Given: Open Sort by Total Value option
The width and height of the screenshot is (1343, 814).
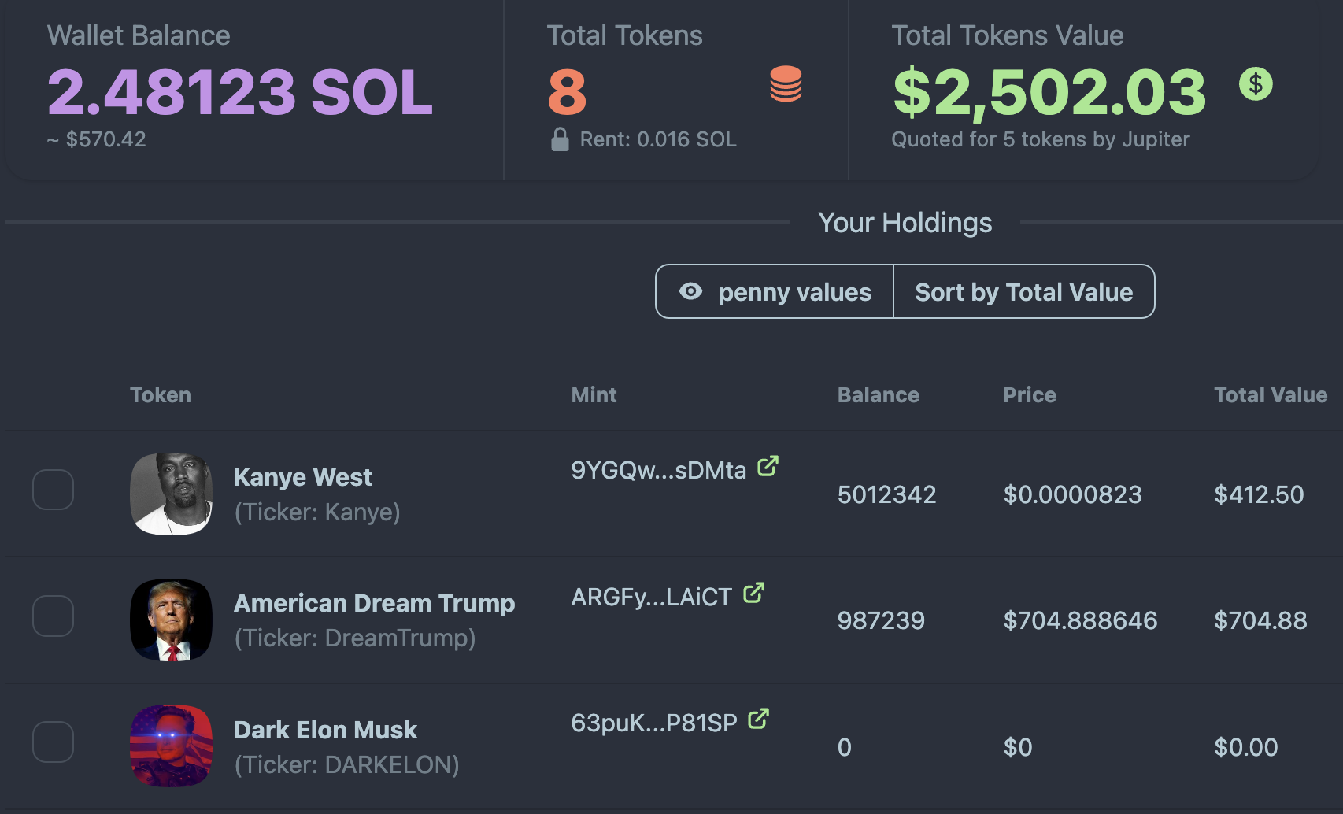Looking at the screenshot, I should (1023, 292).
